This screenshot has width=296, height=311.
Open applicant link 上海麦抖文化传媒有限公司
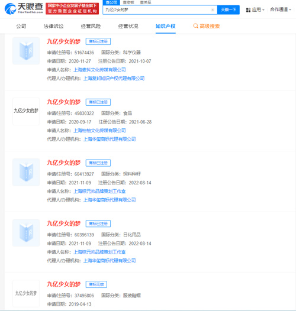tap(99, 70)
